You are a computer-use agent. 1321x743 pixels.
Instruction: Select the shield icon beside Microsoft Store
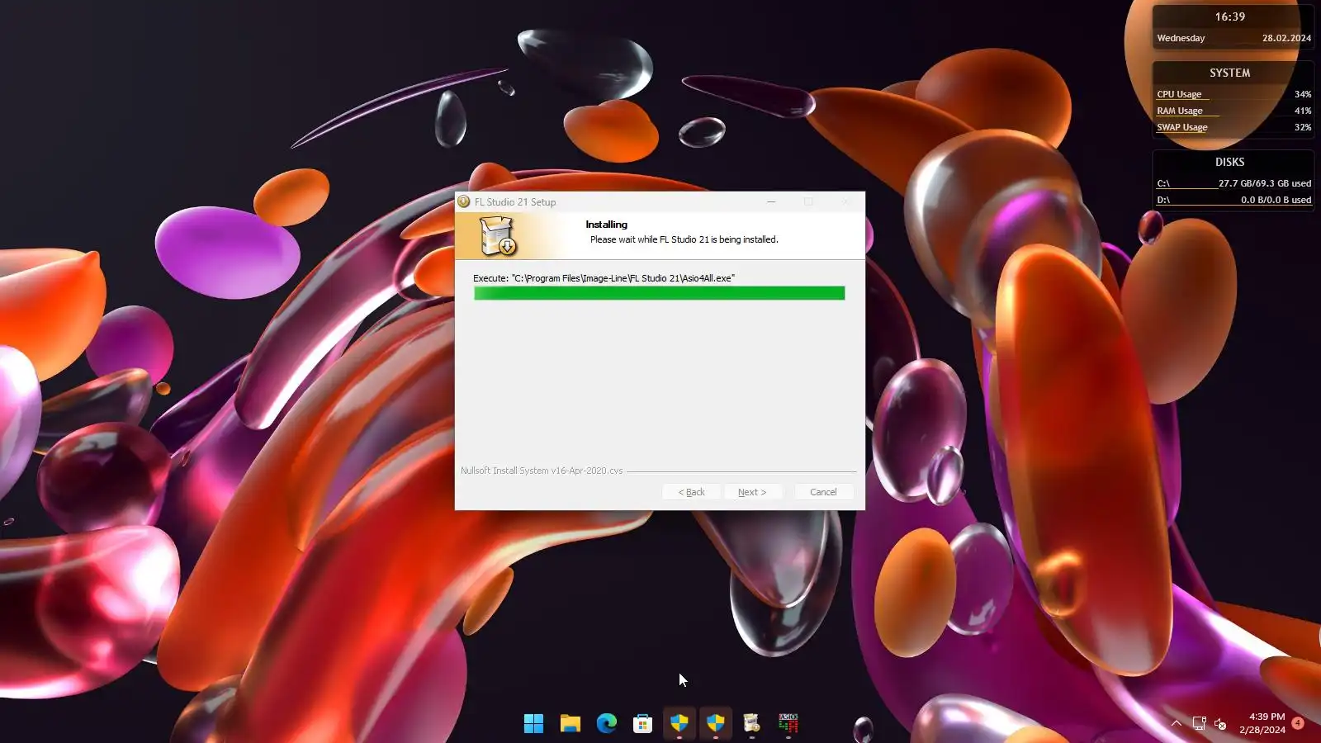pos(679,724)
